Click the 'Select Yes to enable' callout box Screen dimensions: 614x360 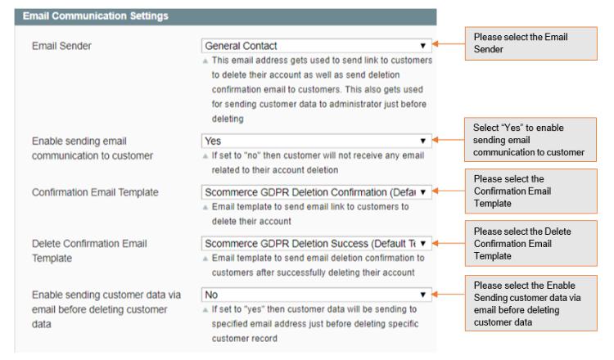tap(530, 140)
